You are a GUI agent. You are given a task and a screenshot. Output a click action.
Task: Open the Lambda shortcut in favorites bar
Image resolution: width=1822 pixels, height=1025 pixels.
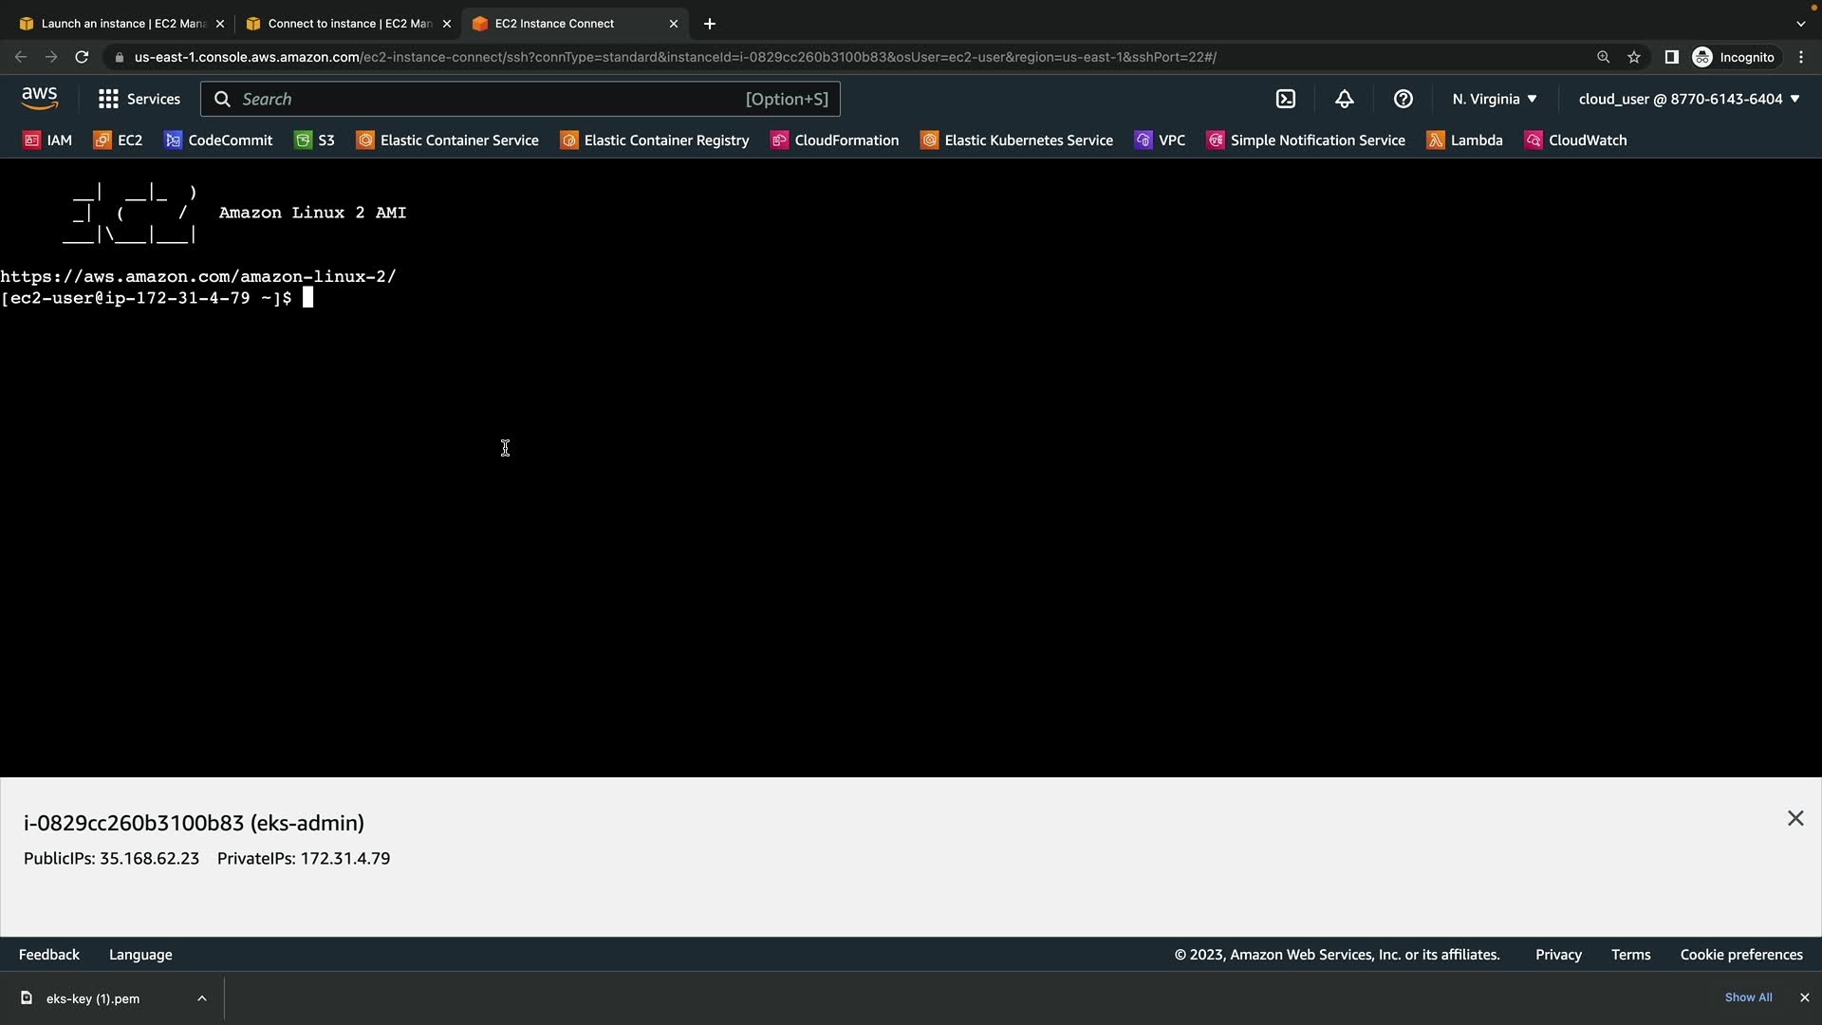pyautogui.click(x=1464, y=140)
